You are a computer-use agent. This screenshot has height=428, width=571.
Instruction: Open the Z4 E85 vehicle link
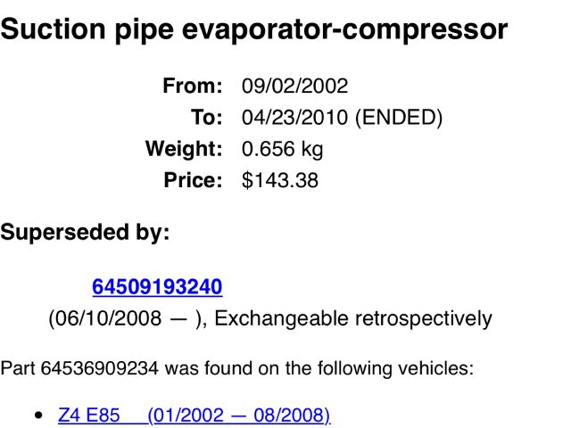(89, 416)
